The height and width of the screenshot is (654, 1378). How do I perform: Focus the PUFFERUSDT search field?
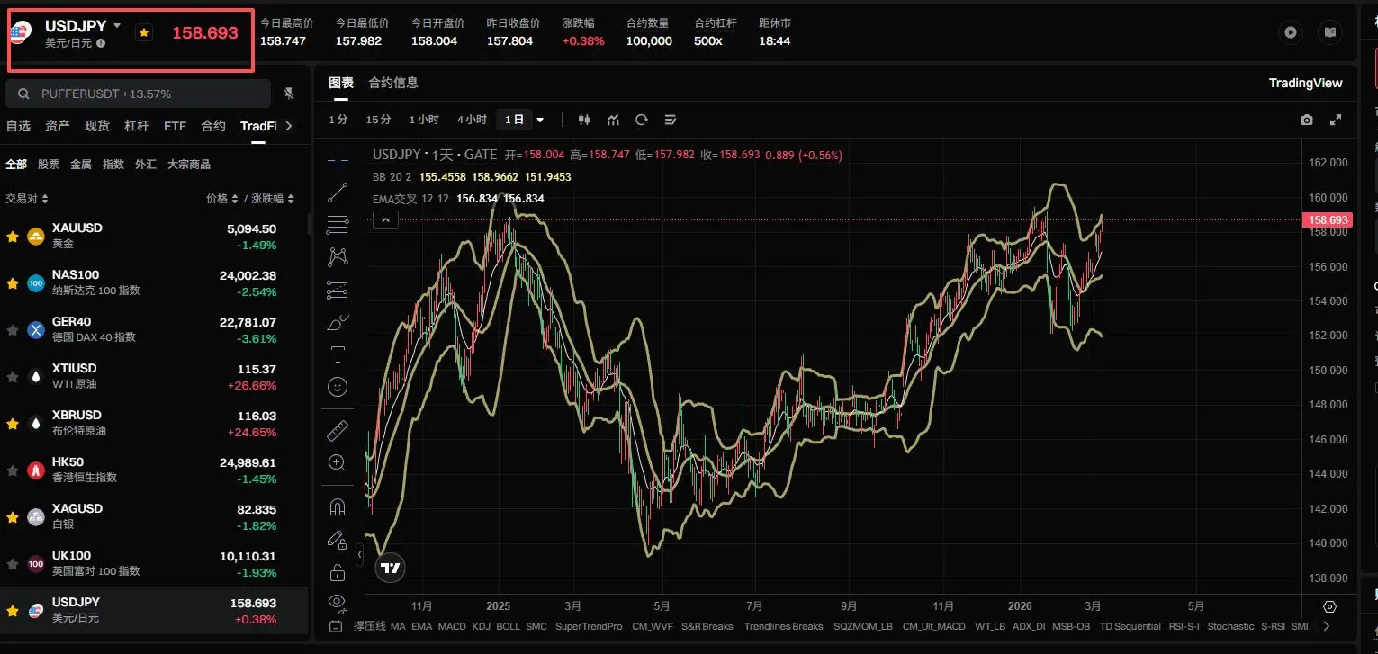pyautogui.click(x=138, y=94)
